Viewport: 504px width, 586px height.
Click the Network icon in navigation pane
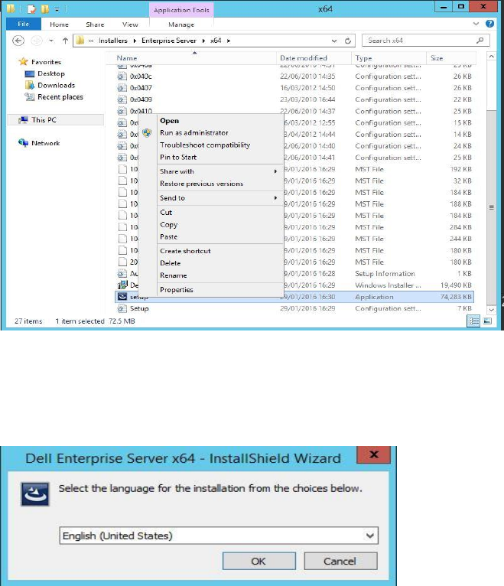point(23,143)
